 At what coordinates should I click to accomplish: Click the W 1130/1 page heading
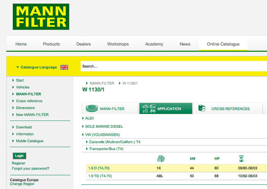tap(93, 89)
